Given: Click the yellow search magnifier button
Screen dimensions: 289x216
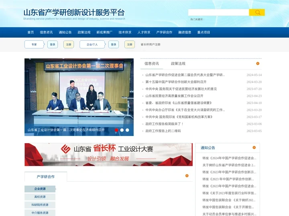Looking at the screenshot, I should (257, 12).
